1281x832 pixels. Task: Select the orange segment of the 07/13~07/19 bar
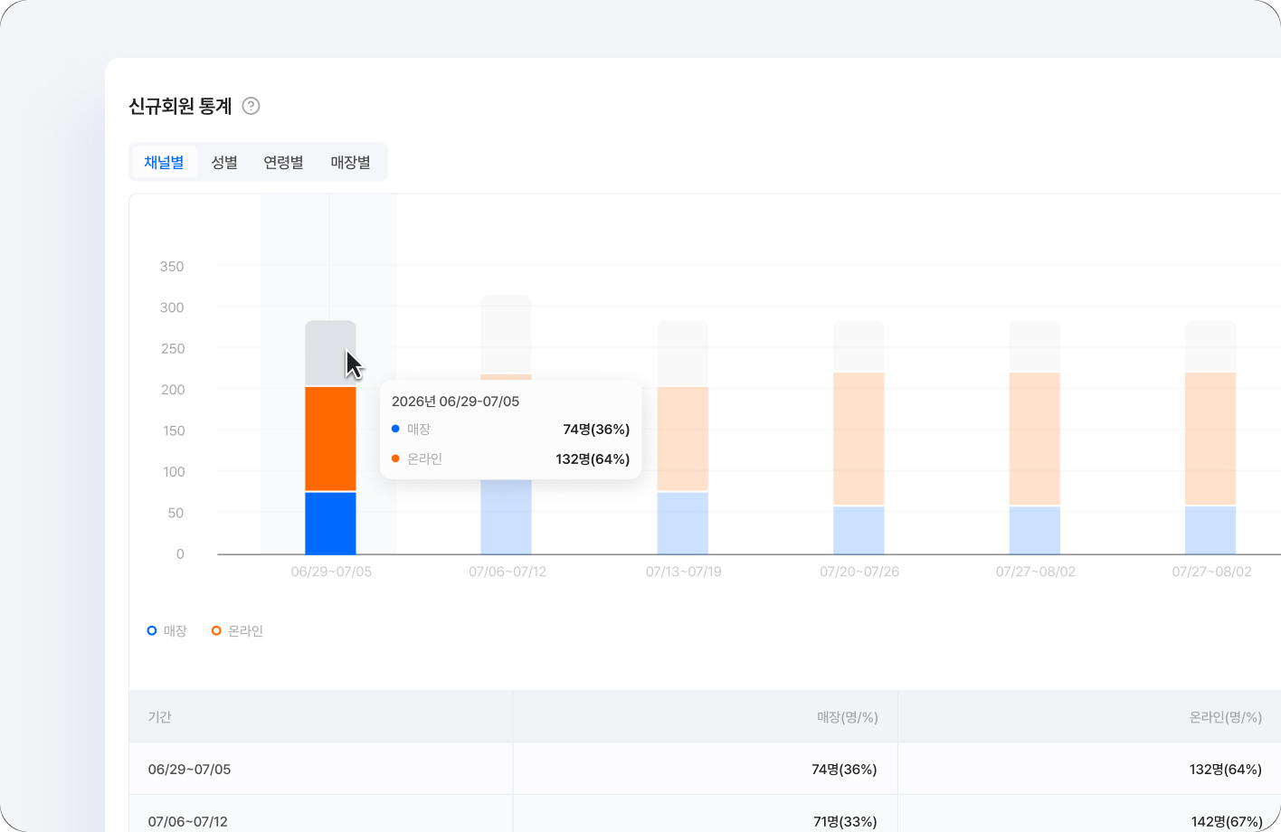pos(682,439)
